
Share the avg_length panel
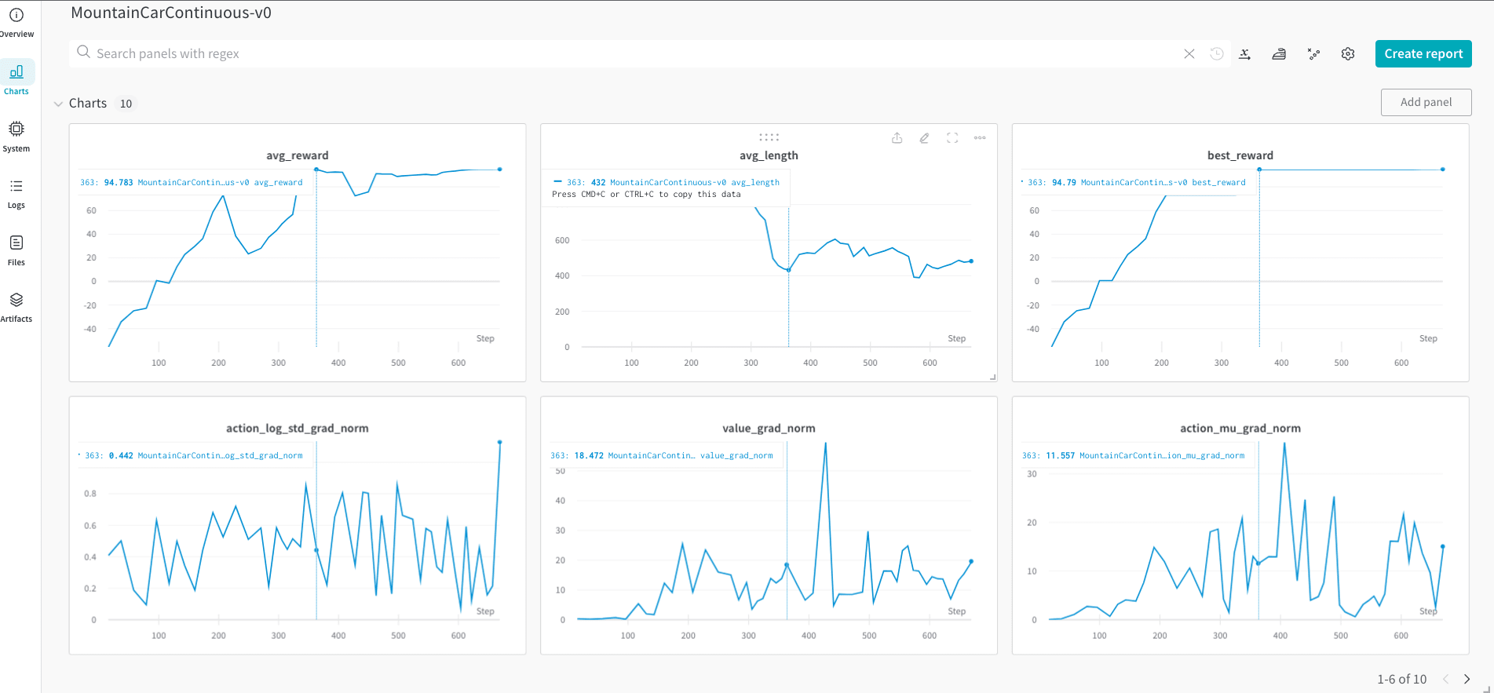click(x=897, y=138)
